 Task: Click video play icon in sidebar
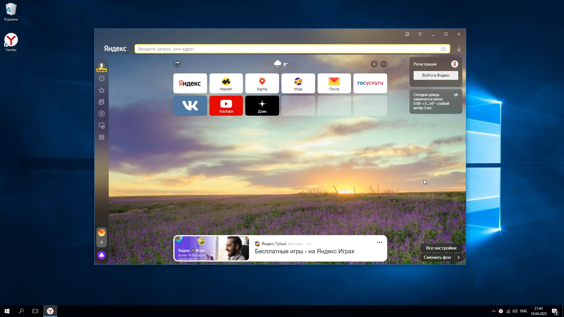click(x=102, y=114)
